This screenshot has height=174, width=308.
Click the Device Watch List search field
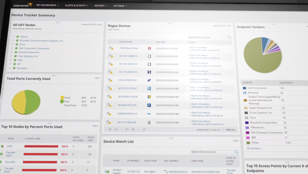coord(212,152)
